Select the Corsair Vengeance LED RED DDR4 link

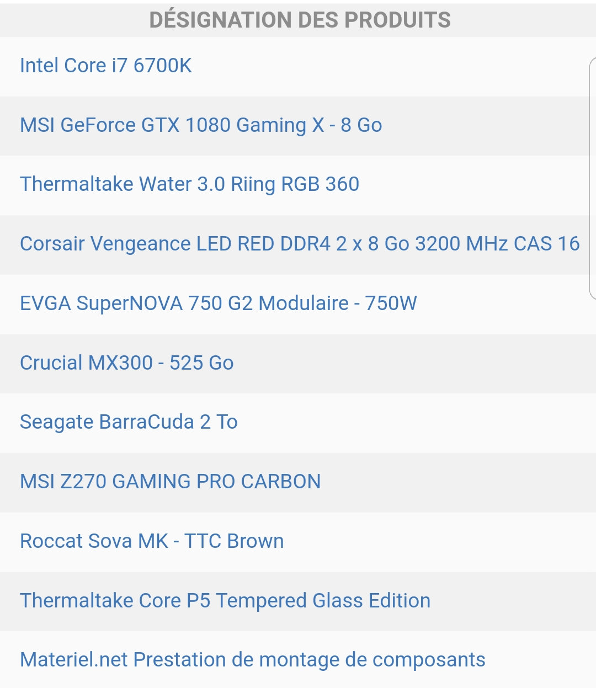click(299, 244)
